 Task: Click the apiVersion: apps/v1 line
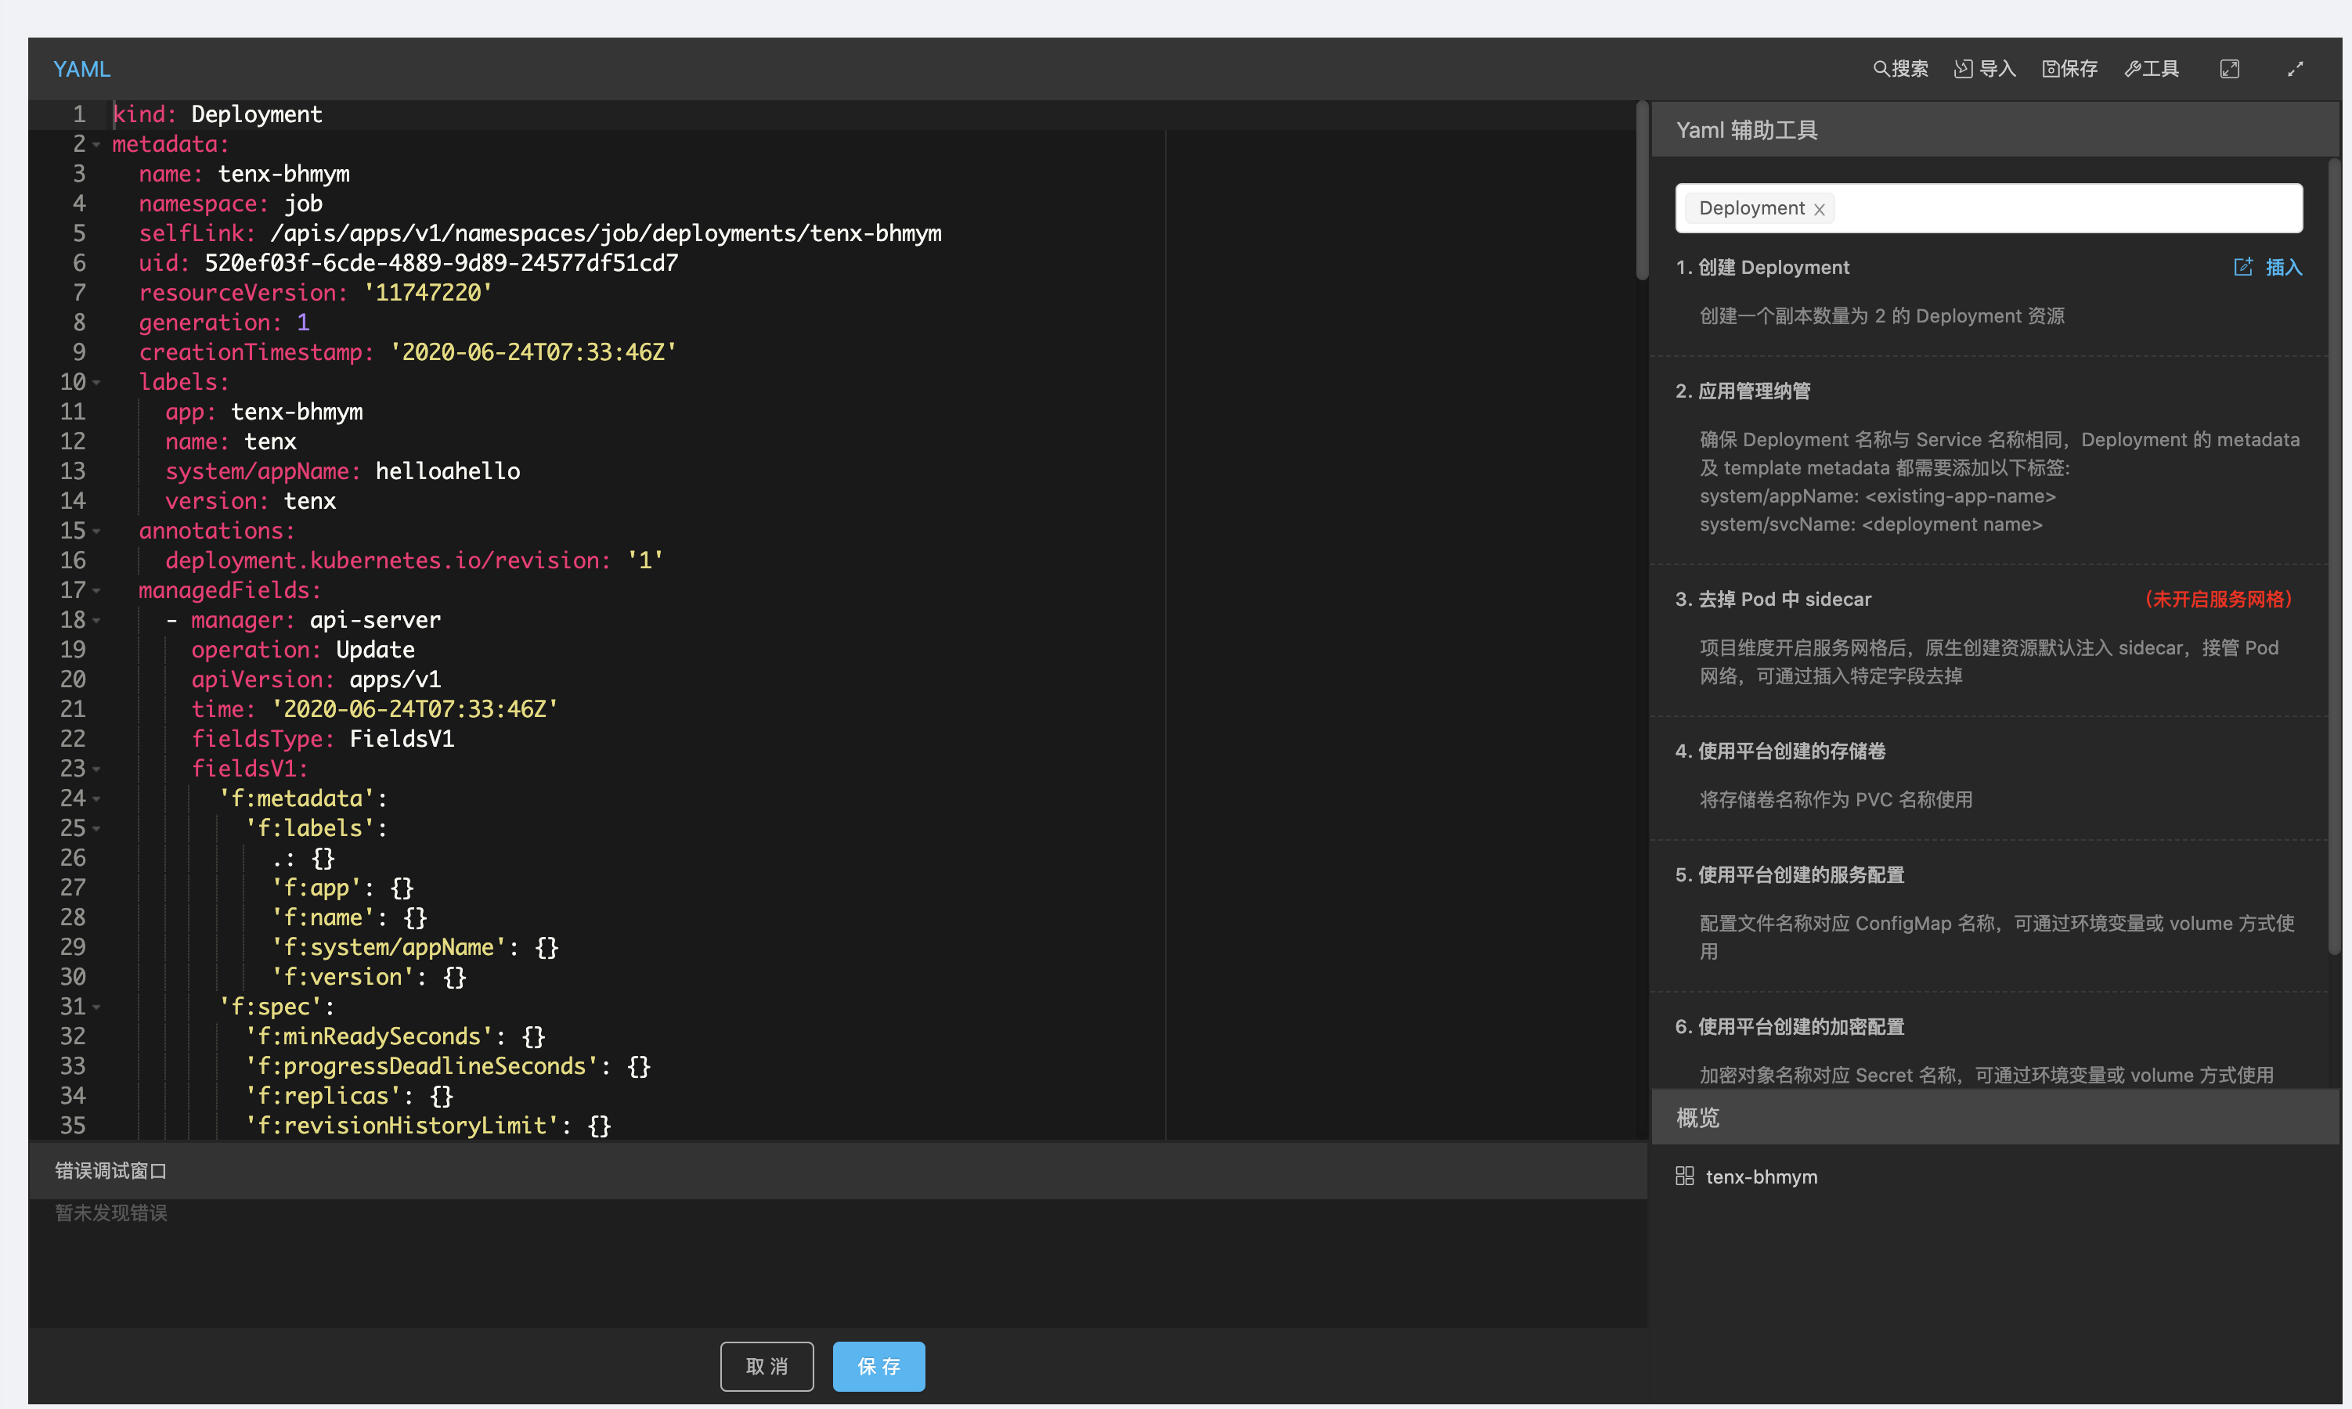pos(316,679)
